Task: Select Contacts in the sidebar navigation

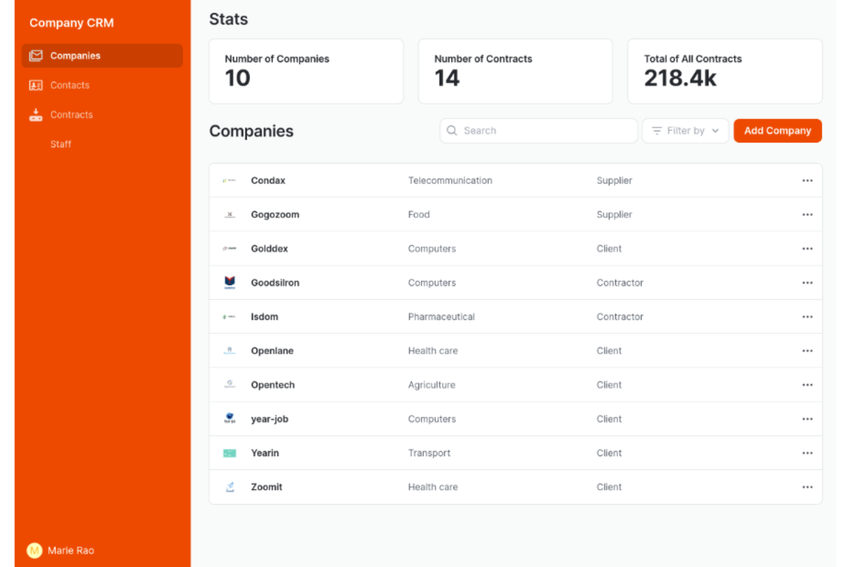Action: point(70,85)
